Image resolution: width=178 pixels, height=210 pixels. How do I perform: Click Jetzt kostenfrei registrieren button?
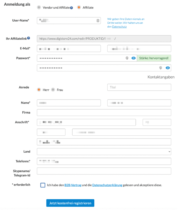[x=70, y=203]
